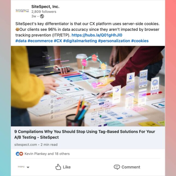Screen dimensions: 176x176
Task: Follow the #digitalmarketing hashtag link
Action: 80,41
